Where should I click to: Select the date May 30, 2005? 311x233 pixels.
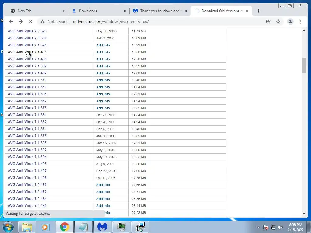106,31
